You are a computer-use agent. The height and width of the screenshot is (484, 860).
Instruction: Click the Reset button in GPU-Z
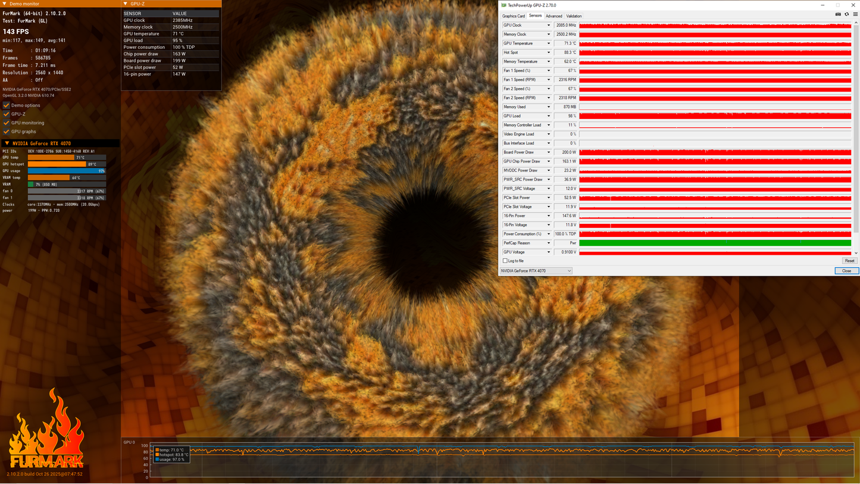pos(849,261)
